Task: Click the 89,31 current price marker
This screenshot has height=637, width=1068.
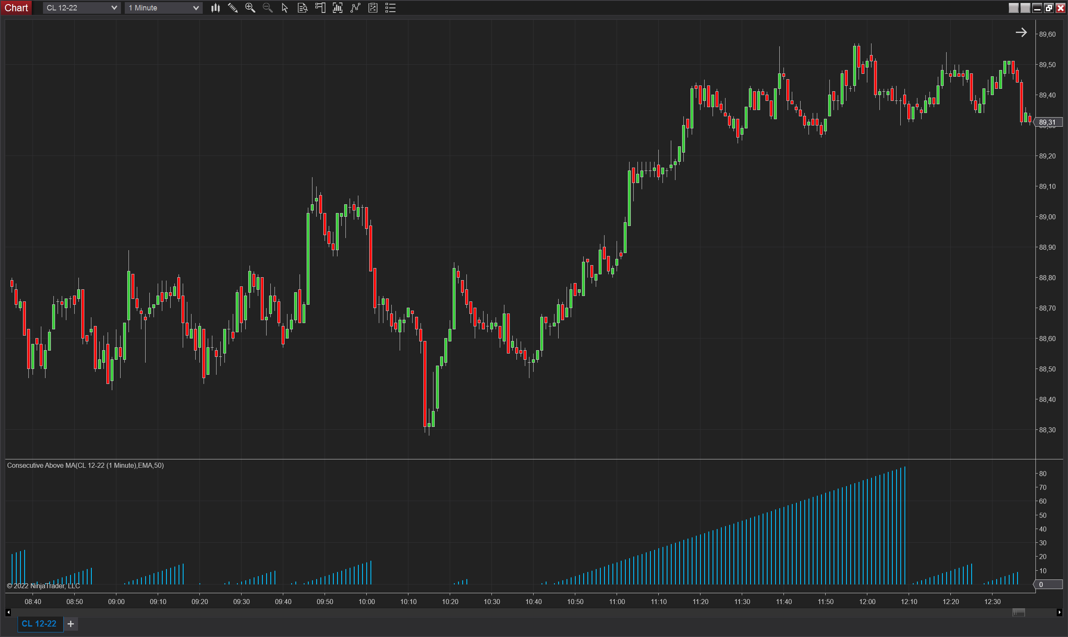Action: pyautogui.click(x=1048, y=122)
